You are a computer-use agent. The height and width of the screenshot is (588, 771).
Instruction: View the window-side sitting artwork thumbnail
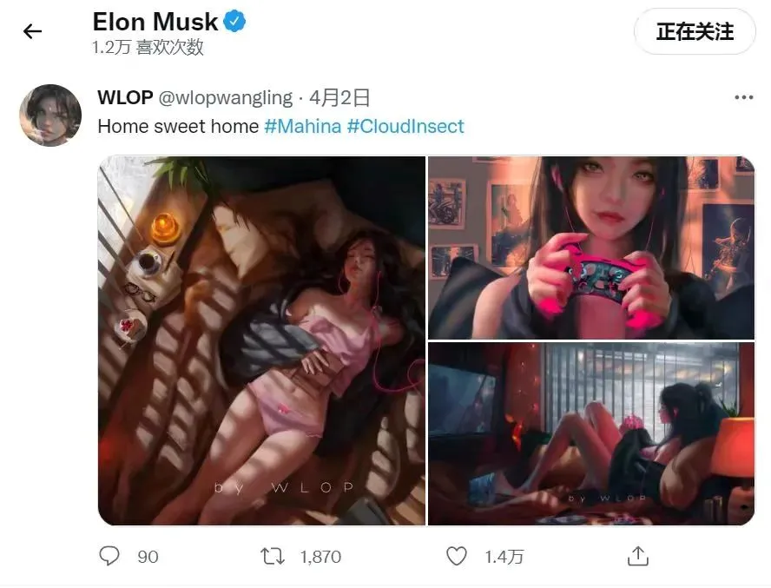click(591, 434)
